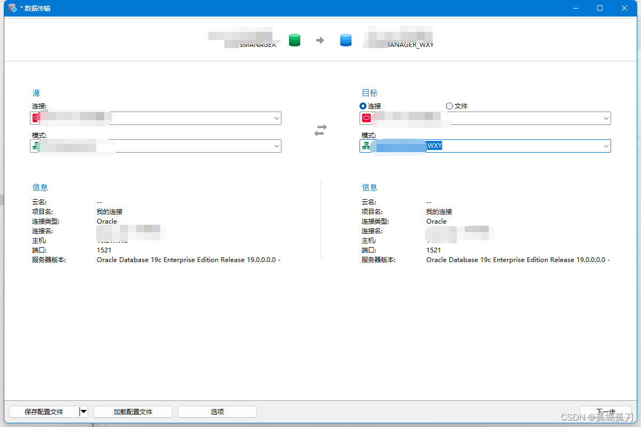Expand the 保存配置文件 dropdown arrow
This screenshot has width=641, height=427.
pyautogui.click(x=84, y=412)
